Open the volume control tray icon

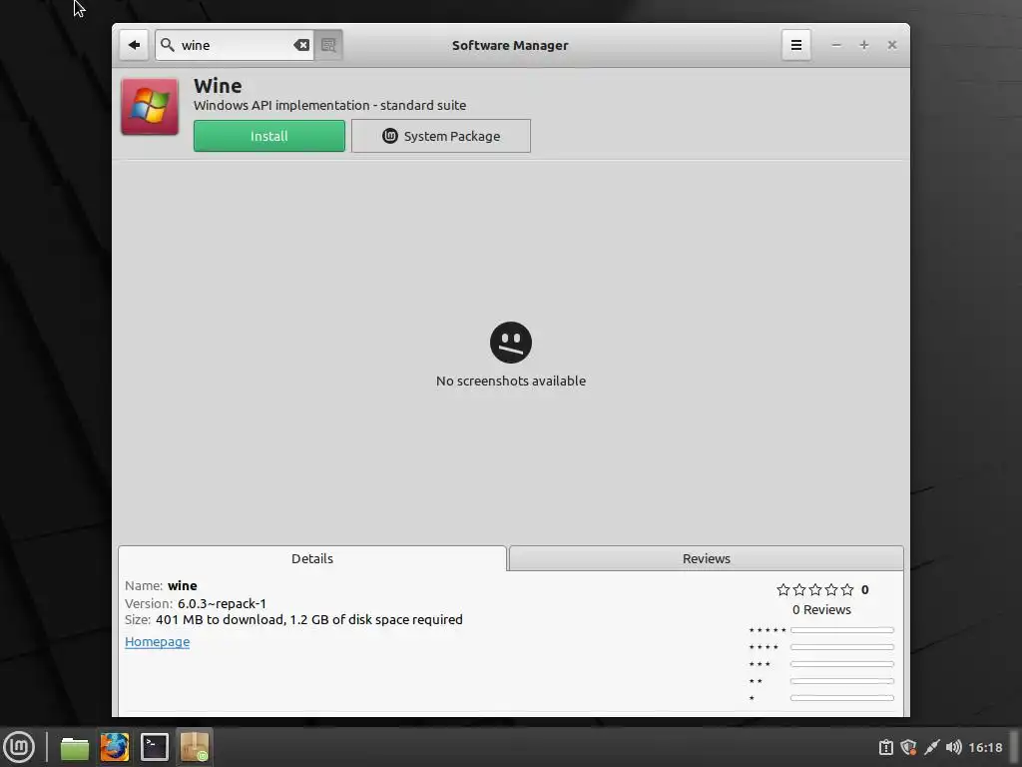click(953, 747)
